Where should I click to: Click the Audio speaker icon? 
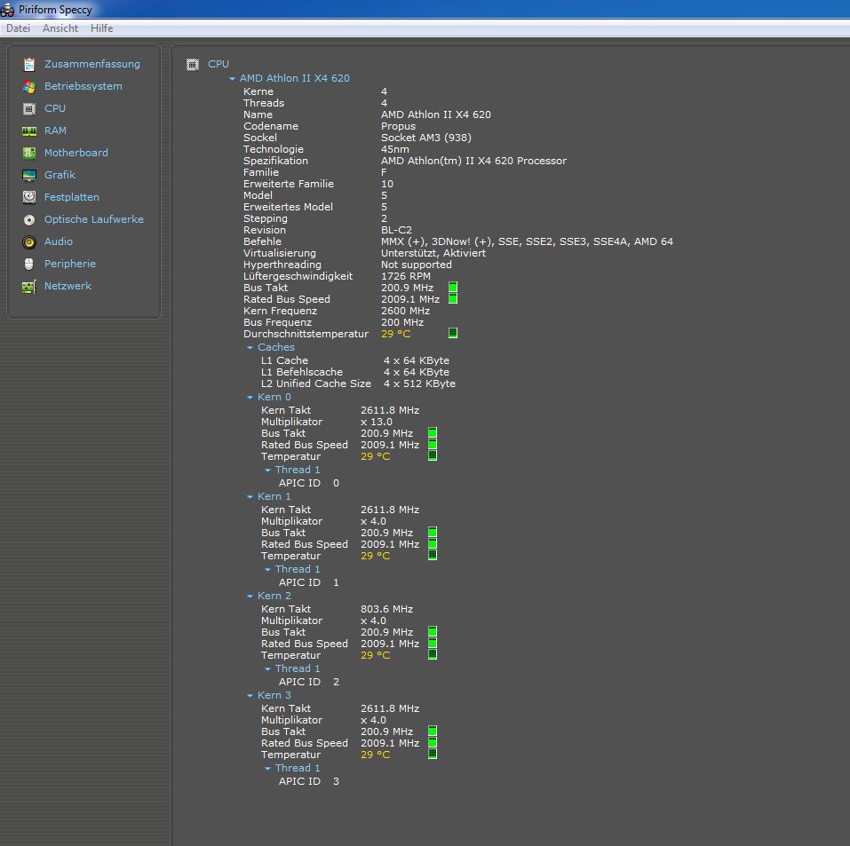pyautogui.click(x=29, y=242)
